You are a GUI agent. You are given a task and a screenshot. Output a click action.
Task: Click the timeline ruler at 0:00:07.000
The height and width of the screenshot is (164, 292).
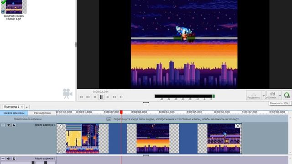(x=250, y=112)
